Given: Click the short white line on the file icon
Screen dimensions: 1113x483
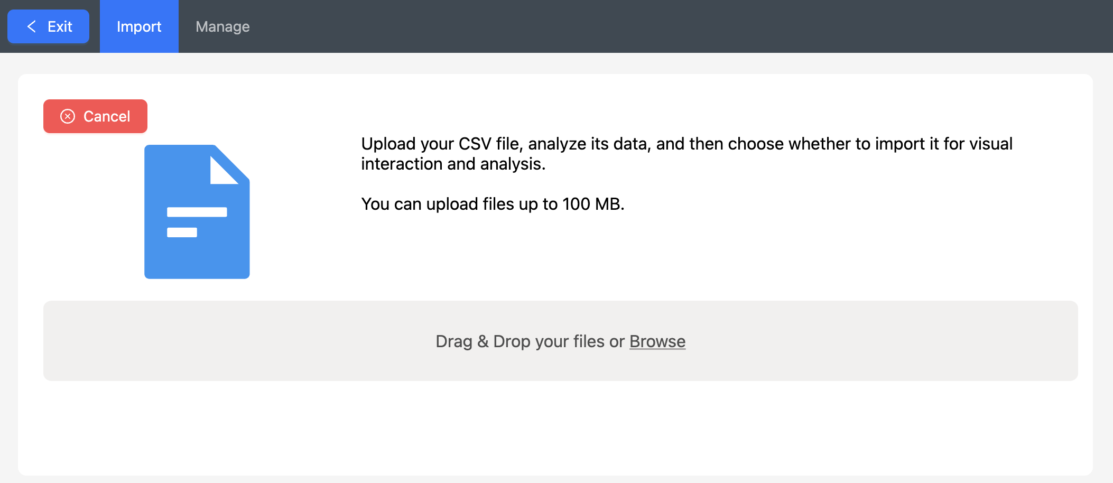Looking at the screenshot, I should tap(182, 233).
